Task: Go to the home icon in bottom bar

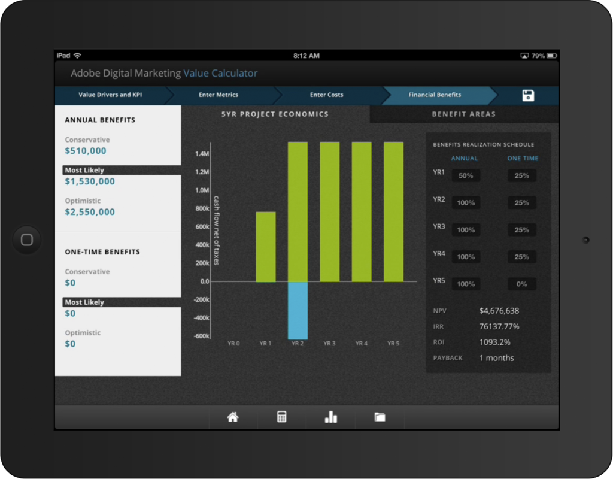Action: pos(233,417)
